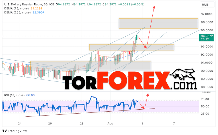Screen dimensions: 218x135
Task: Click the 93.0000 price axis label
Action: point(207,47)
